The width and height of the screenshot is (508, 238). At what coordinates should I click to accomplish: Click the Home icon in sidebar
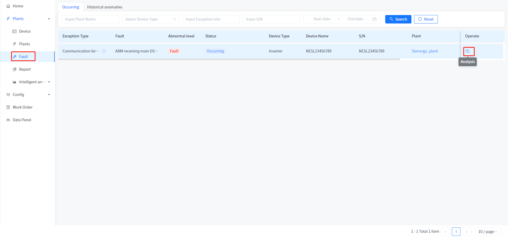pos(8,6)
